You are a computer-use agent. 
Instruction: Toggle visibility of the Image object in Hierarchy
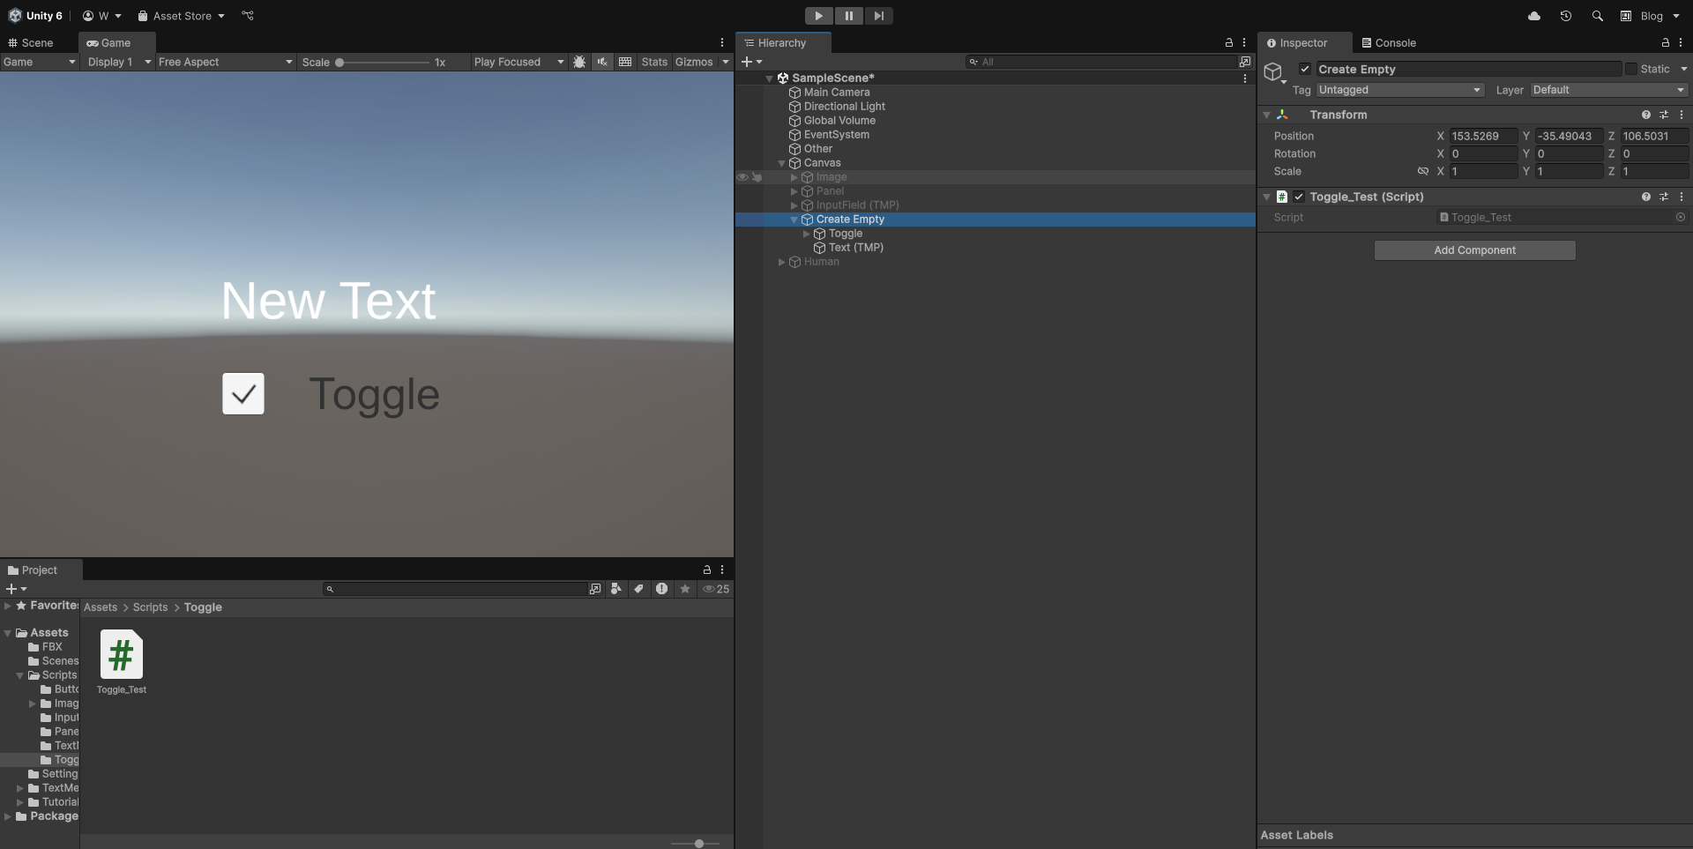pyautogui.click(x=743, y=177)
